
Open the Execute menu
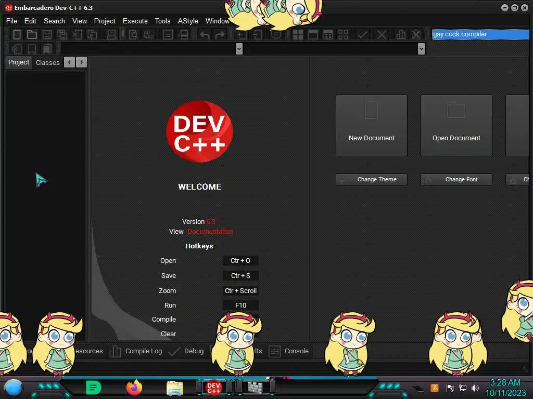(135, 21)
